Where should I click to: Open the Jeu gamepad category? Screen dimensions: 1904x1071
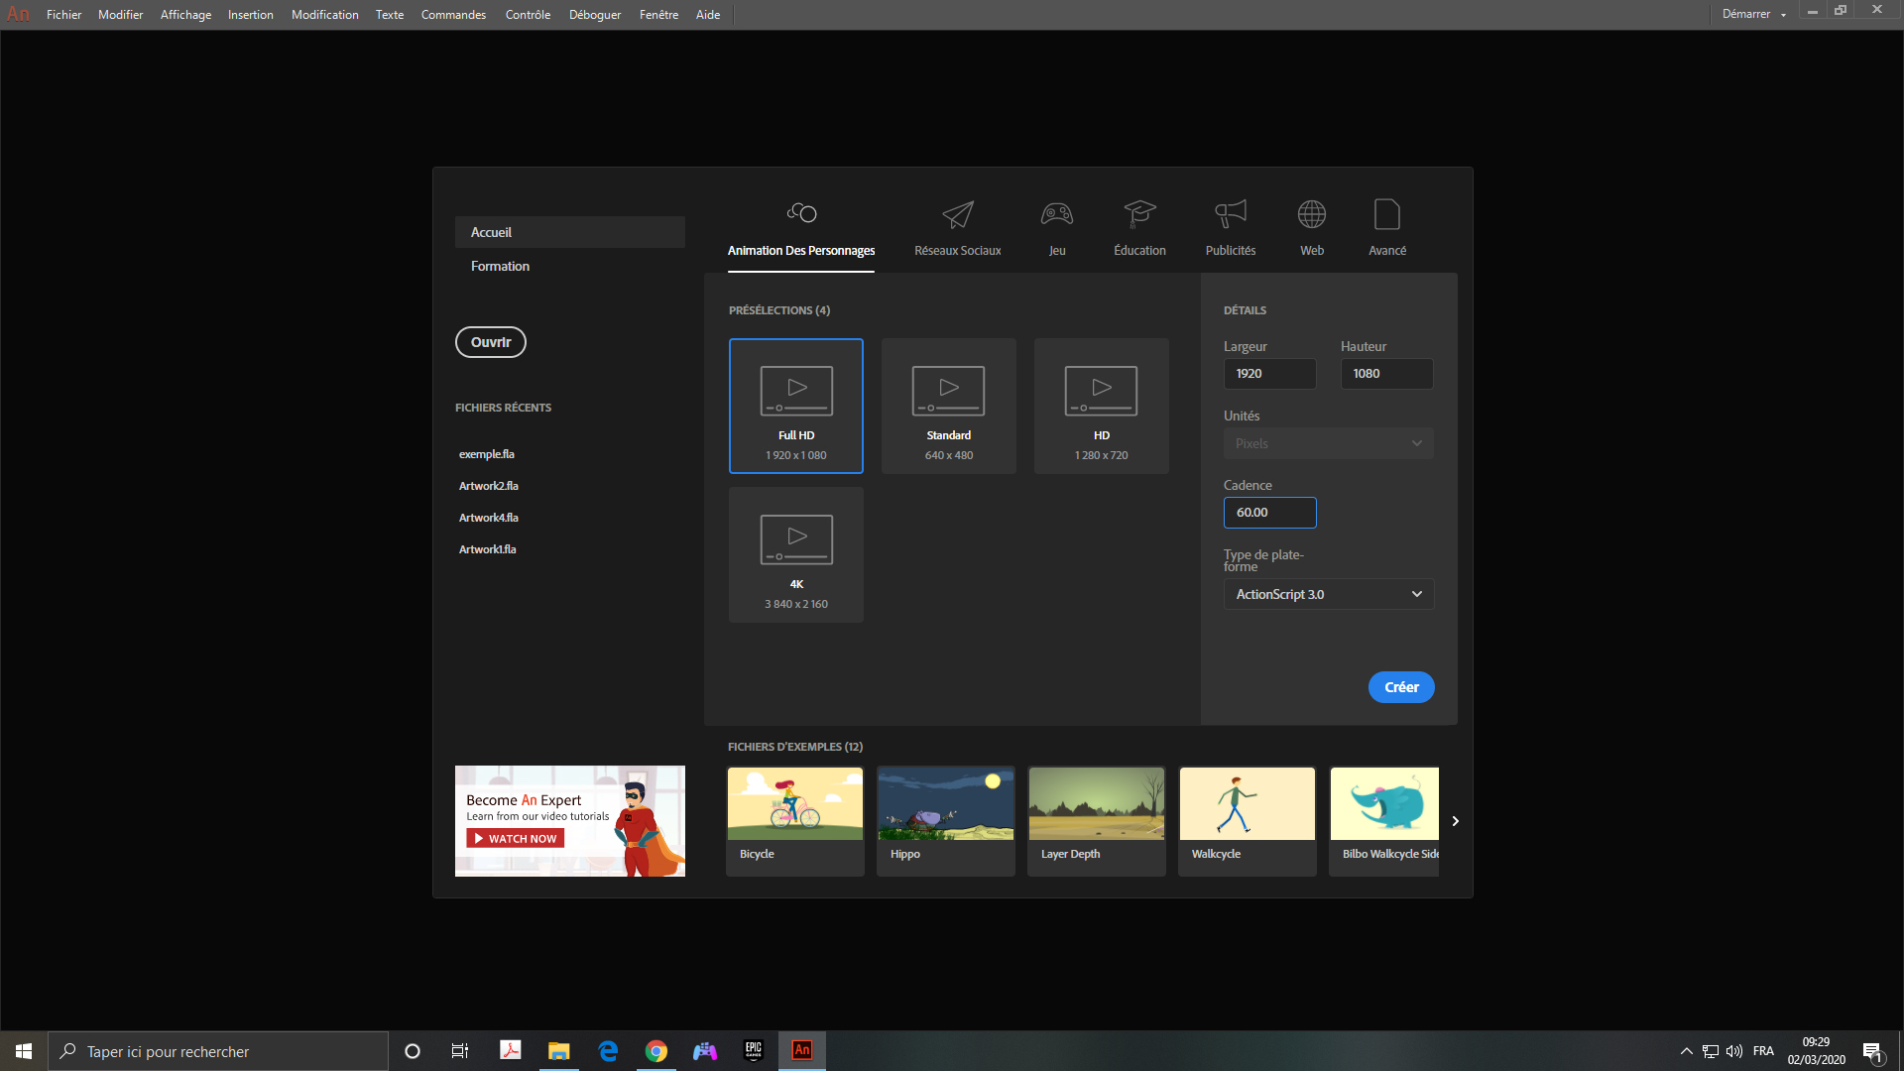1056,215
